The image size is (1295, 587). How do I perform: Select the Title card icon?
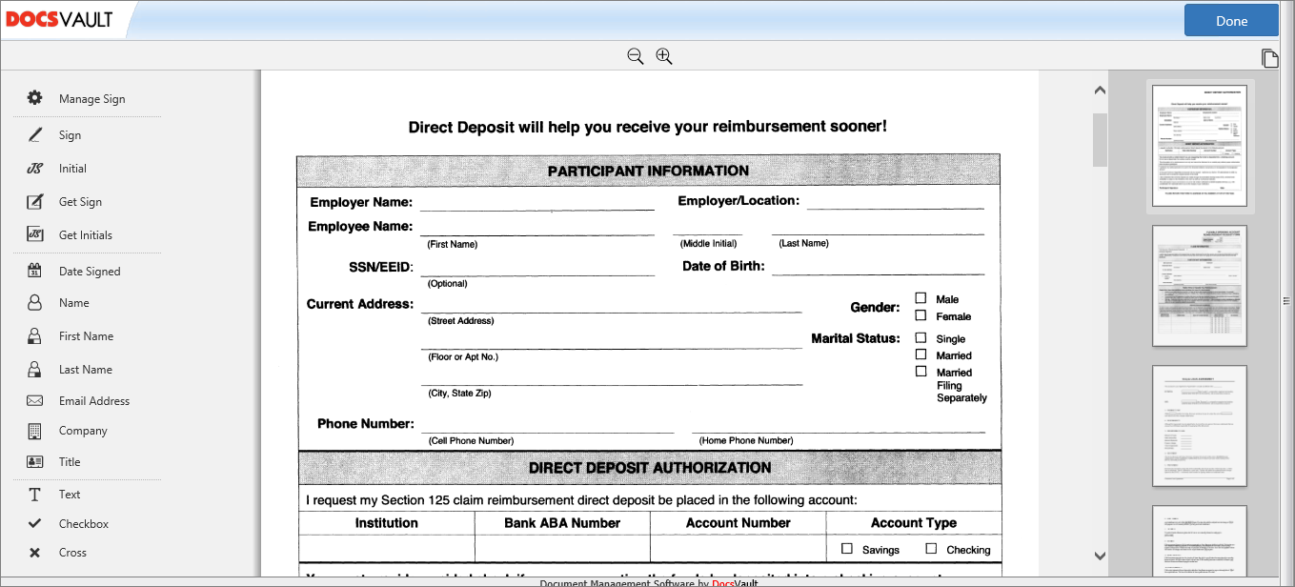pyautogui.click(x=35, y=461)
